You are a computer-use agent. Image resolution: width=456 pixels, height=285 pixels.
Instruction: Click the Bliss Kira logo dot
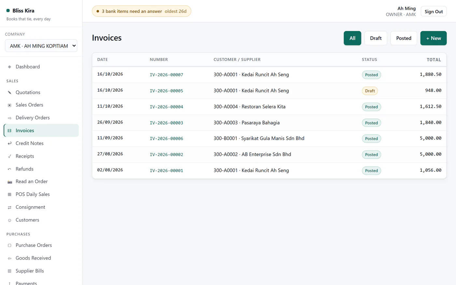[x=8, y=11]
